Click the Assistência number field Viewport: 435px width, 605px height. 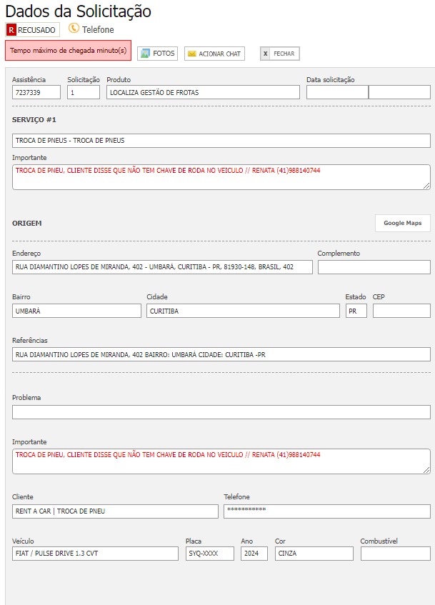pos(36,92)
